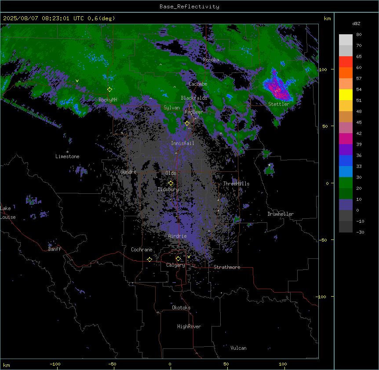Click the Sundre town label
The image size is (379, 370).
[x=128, y=172]
